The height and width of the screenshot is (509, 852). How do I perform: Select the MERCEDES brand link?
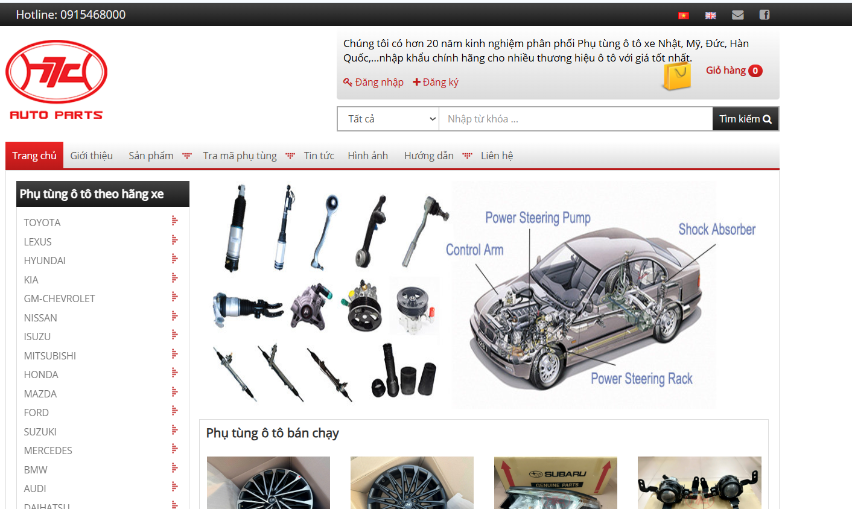pos(48,451)
